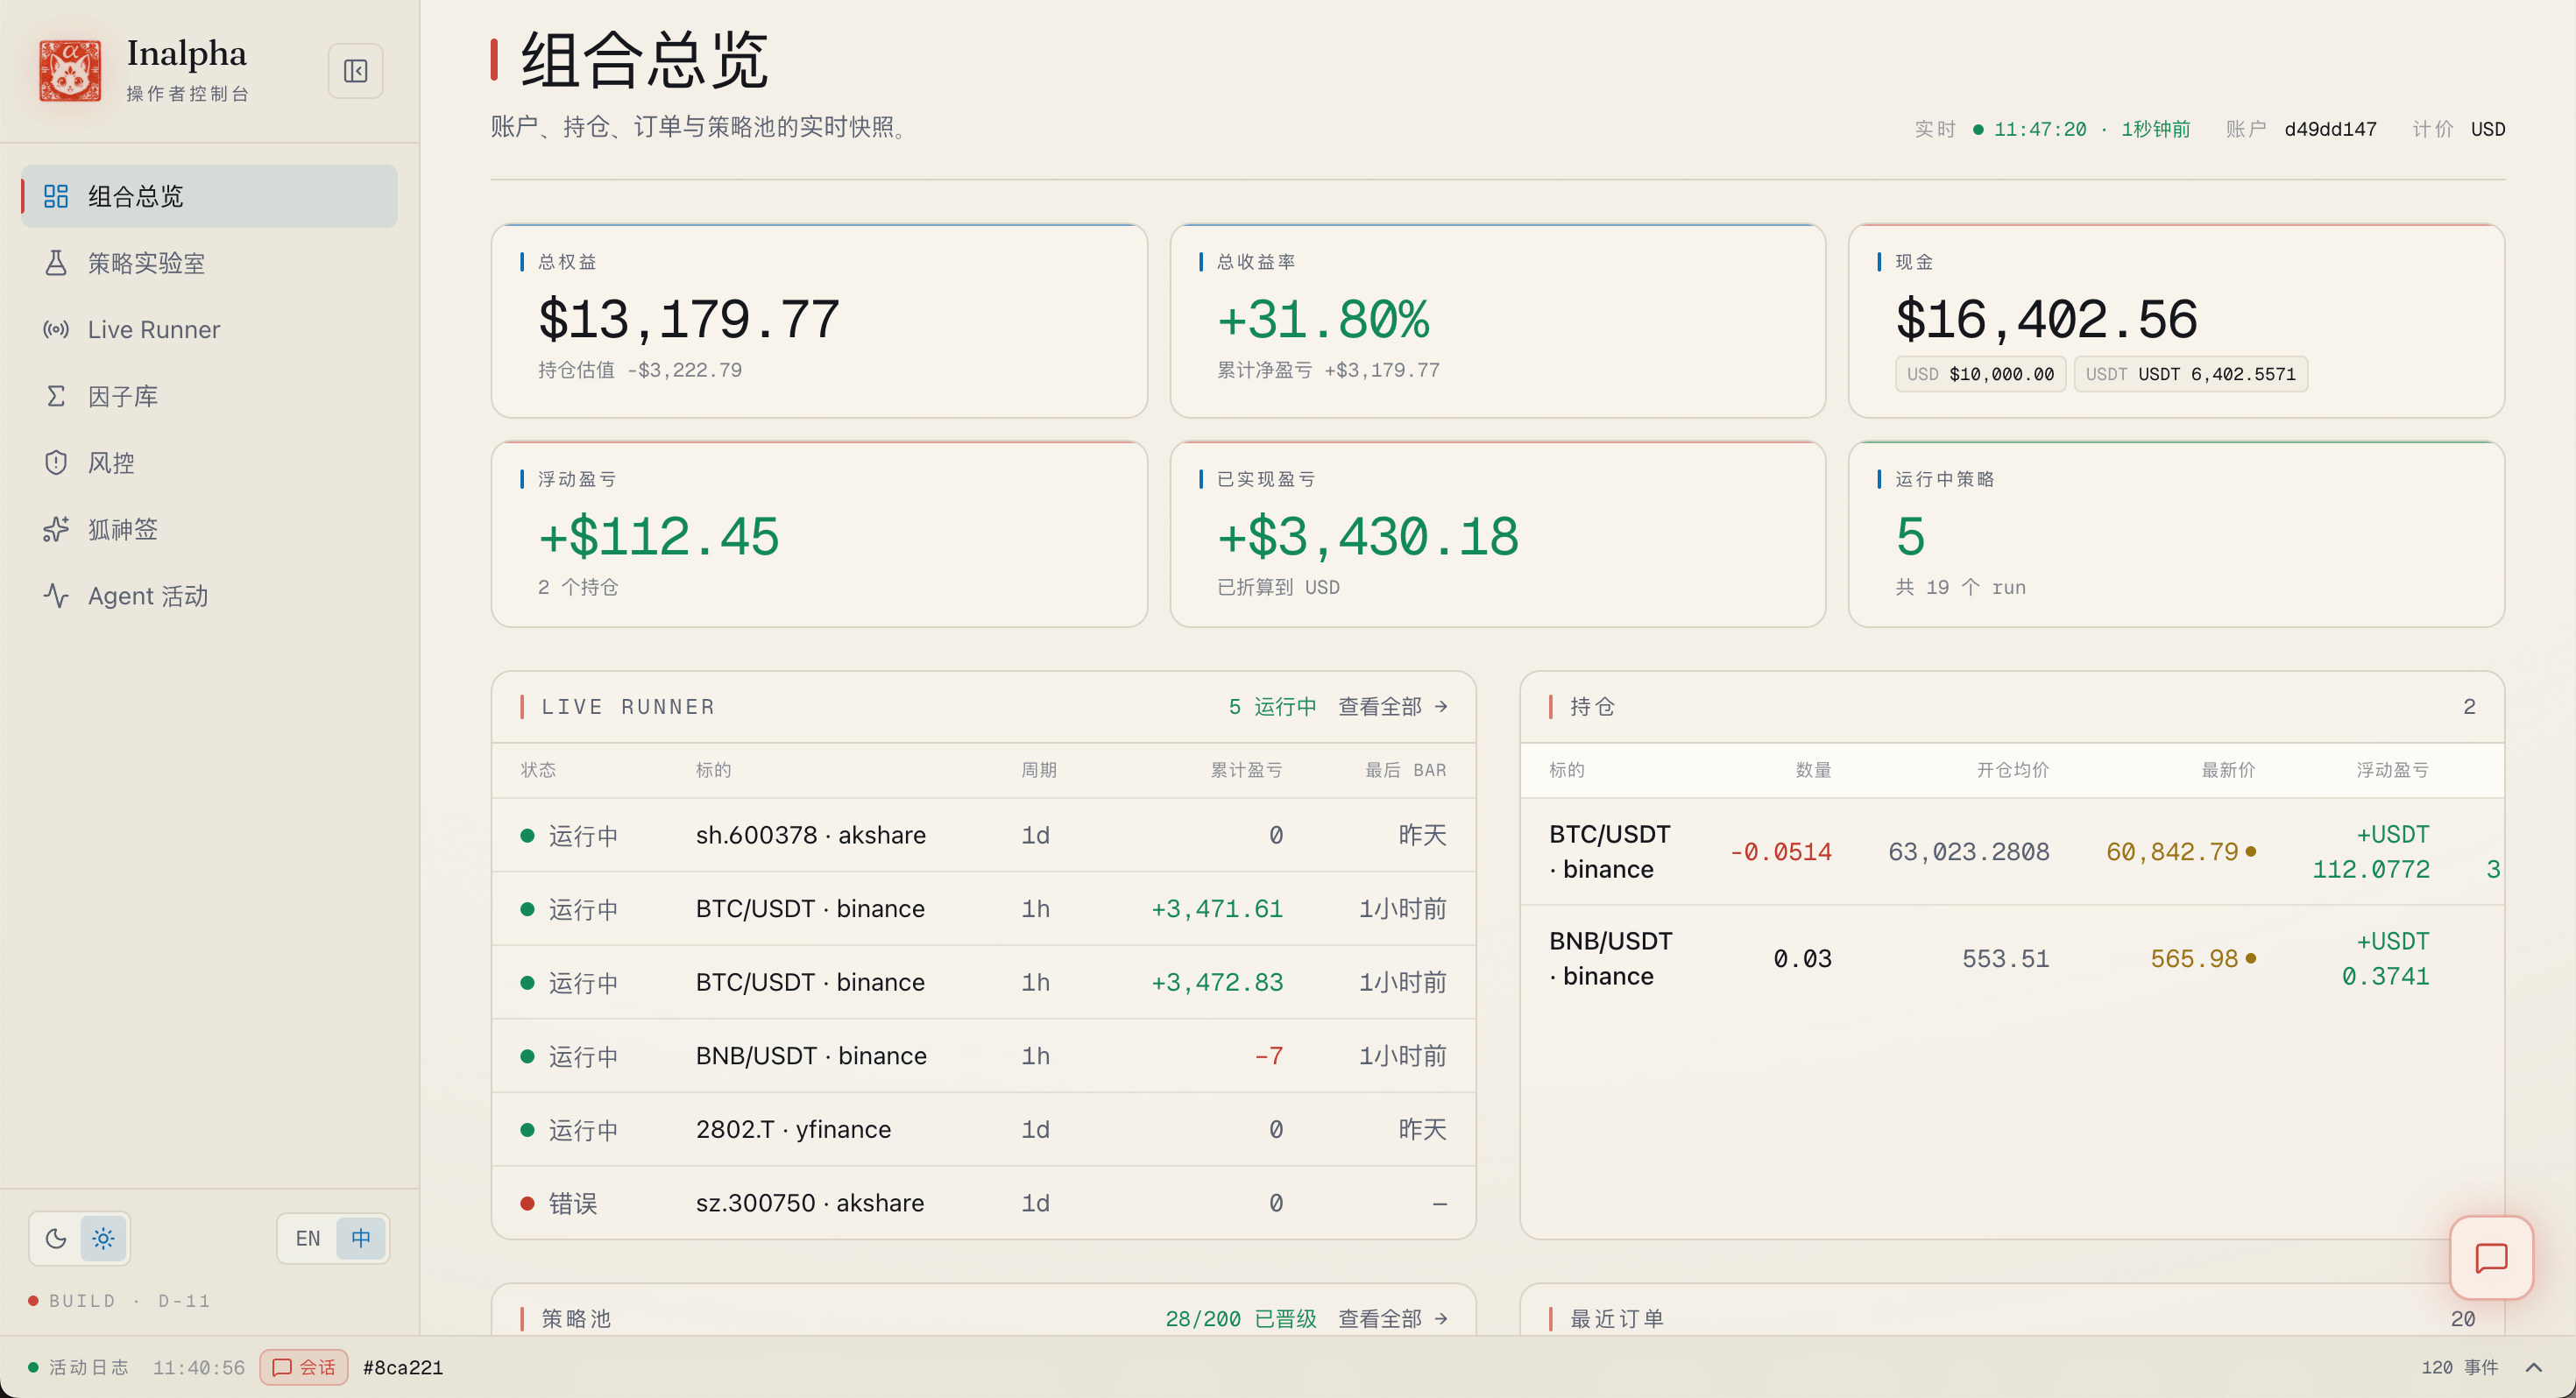Click the #8ca221 session hash
Viewport: 2576px width, 1398px height.
(403, 1367)
